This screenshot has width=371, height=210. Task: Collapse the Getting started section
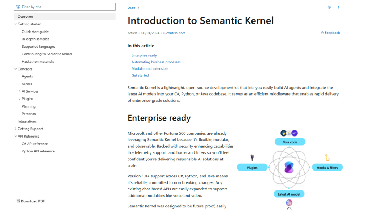tap(16, 24)
